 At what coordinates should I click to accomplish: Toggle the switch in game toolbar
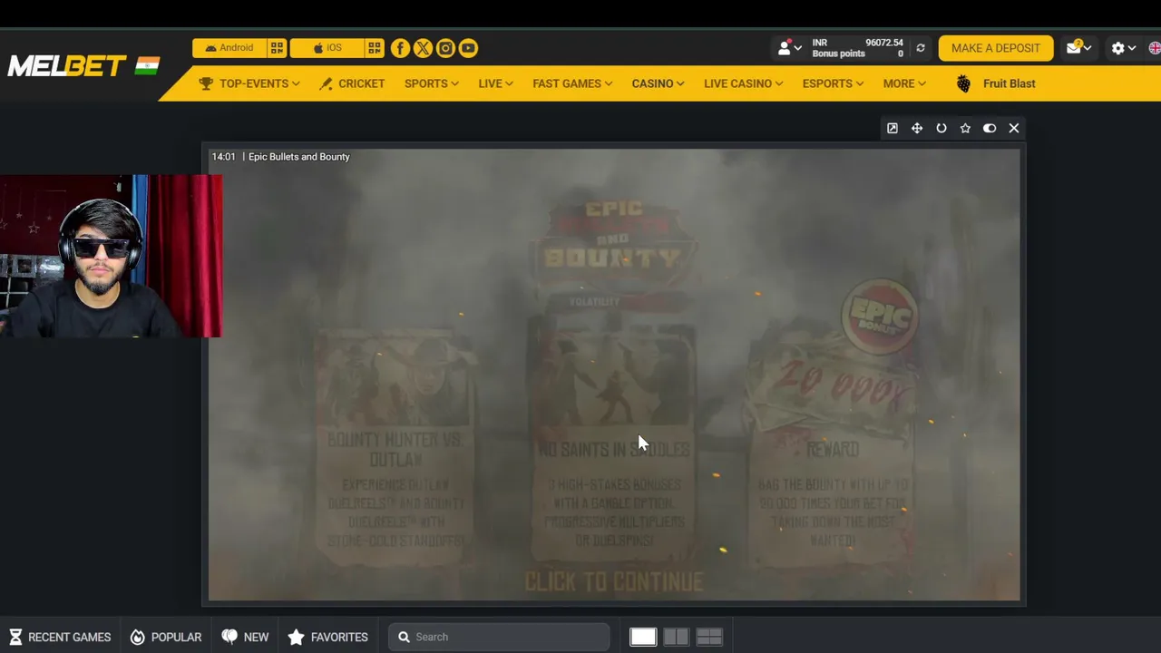(990, 129)
